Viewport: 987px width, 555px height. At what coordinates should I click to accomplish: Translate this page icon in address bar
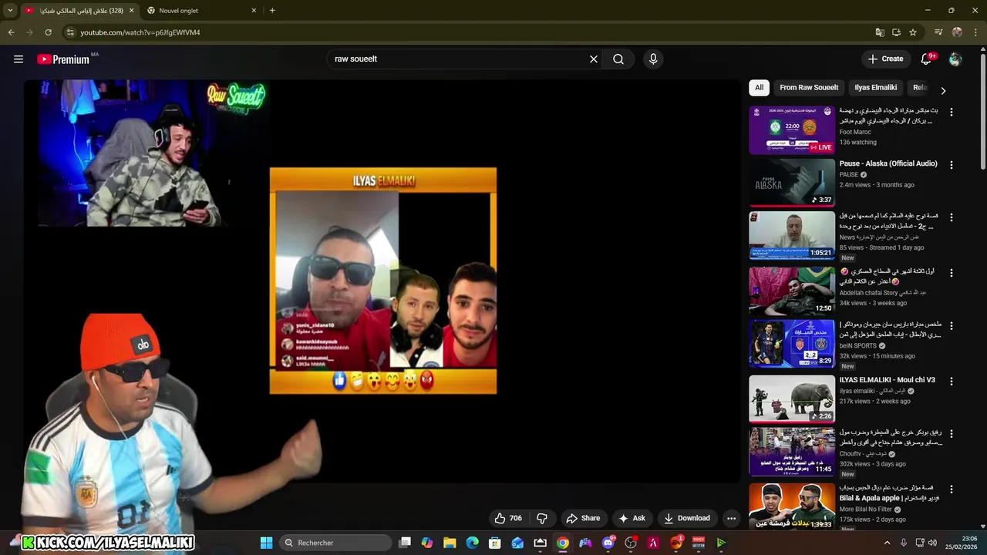click(x=880, y=32)
